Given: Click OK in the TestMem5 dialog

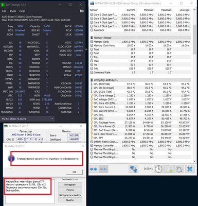Looking at the screenshot, I should (74, 172).
